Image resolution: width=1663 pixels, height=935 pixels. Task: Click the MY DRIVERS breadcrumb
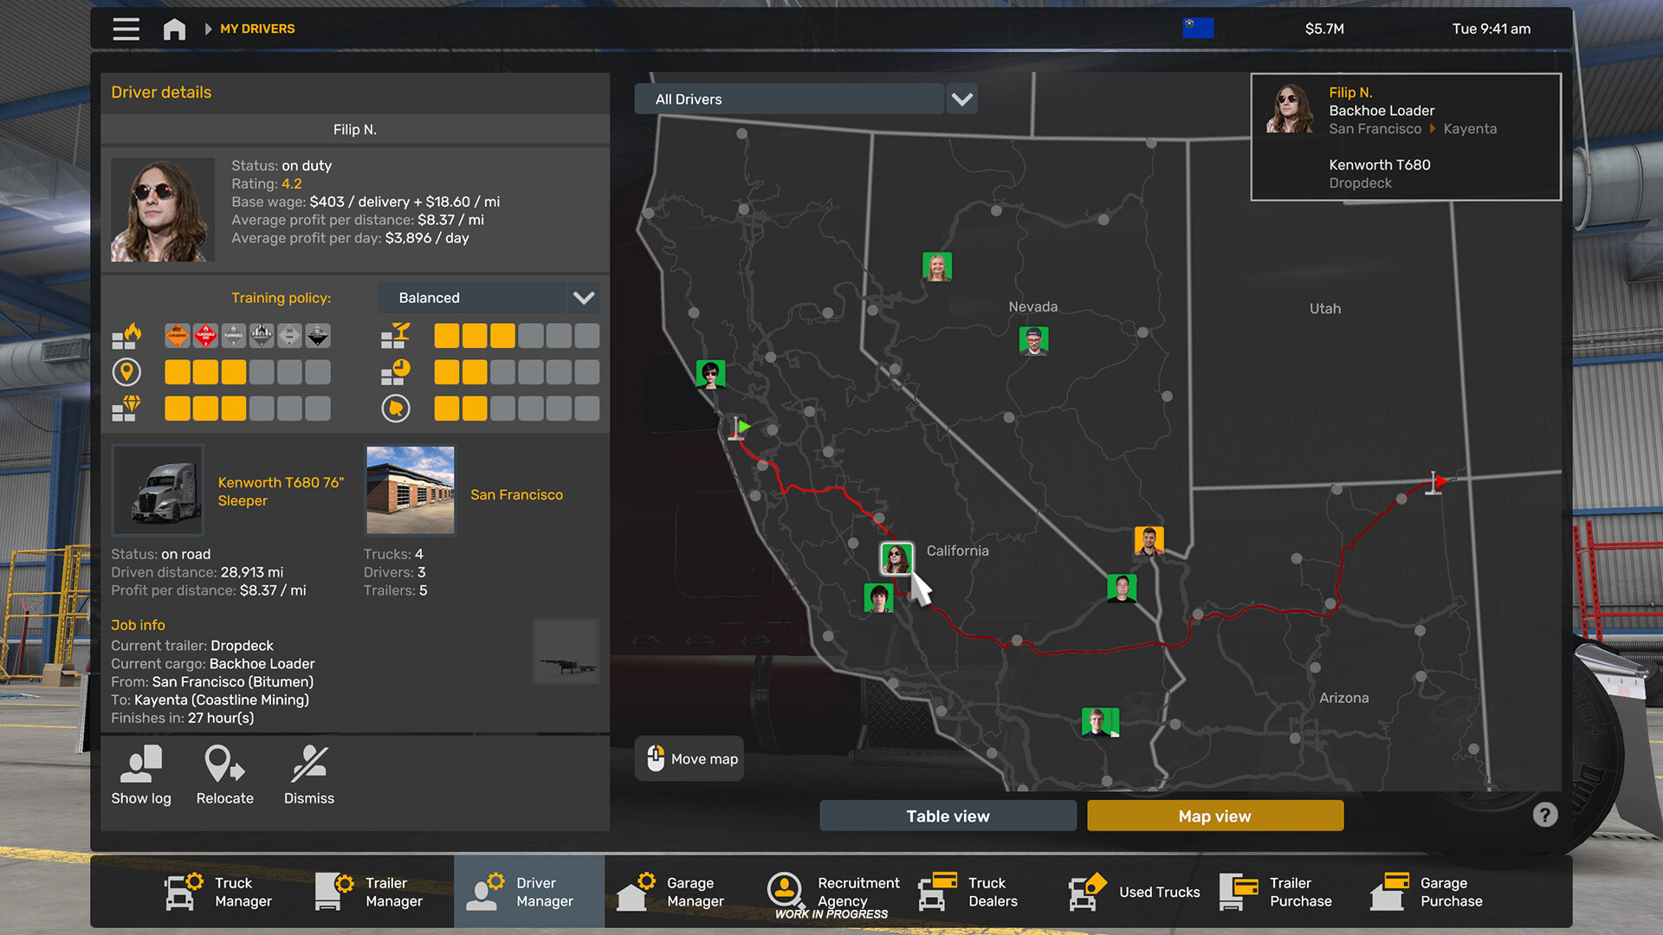tap(257, 29)
